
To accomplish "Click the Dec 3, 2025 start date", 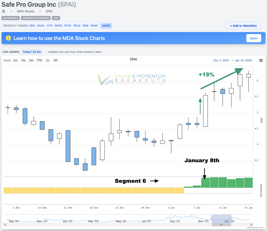I will tap(221, 60).
